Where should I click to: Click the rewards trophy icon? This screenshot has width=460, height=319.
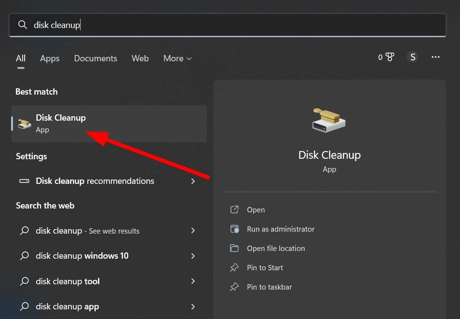pos(390,57)
